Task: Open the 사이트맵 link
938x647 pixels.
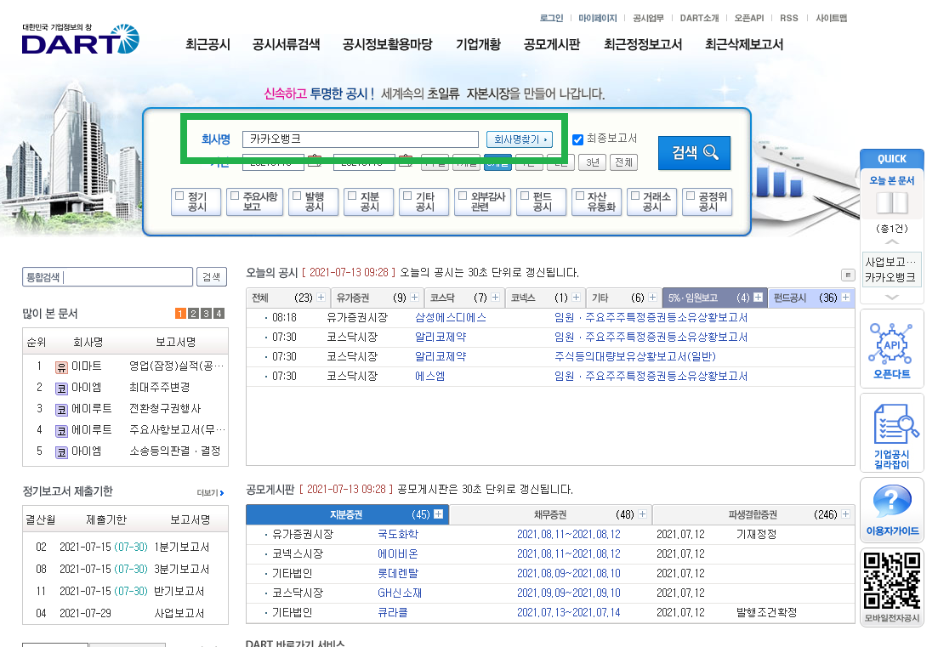Action: tap(831, 18)
